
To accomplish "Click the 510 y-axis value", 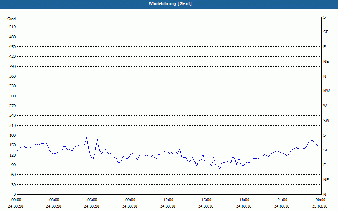I will click(13, 27).
